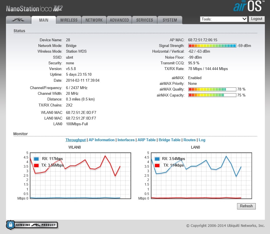
Task: Open the SERVICES tab
Action: (145, 20)
